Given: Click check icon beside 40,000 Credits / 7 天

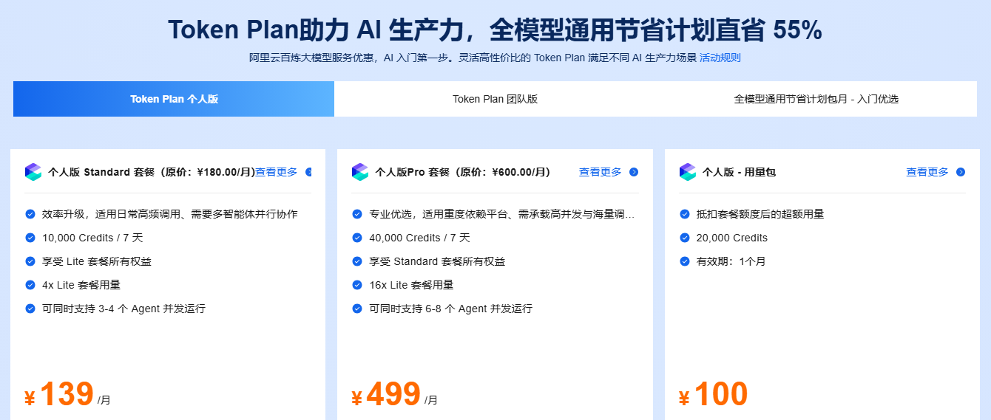Looking at the screenshot, I should (357, 238).
